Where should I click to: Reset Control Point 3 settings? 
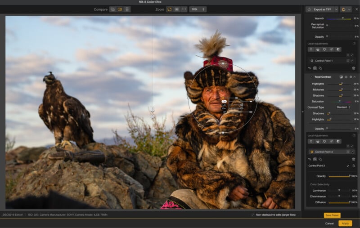pos(354,166)
